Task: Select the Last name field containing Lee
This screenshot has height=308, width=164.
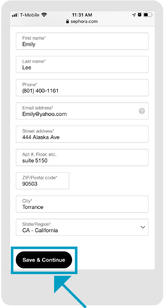Action: point(82,64)
